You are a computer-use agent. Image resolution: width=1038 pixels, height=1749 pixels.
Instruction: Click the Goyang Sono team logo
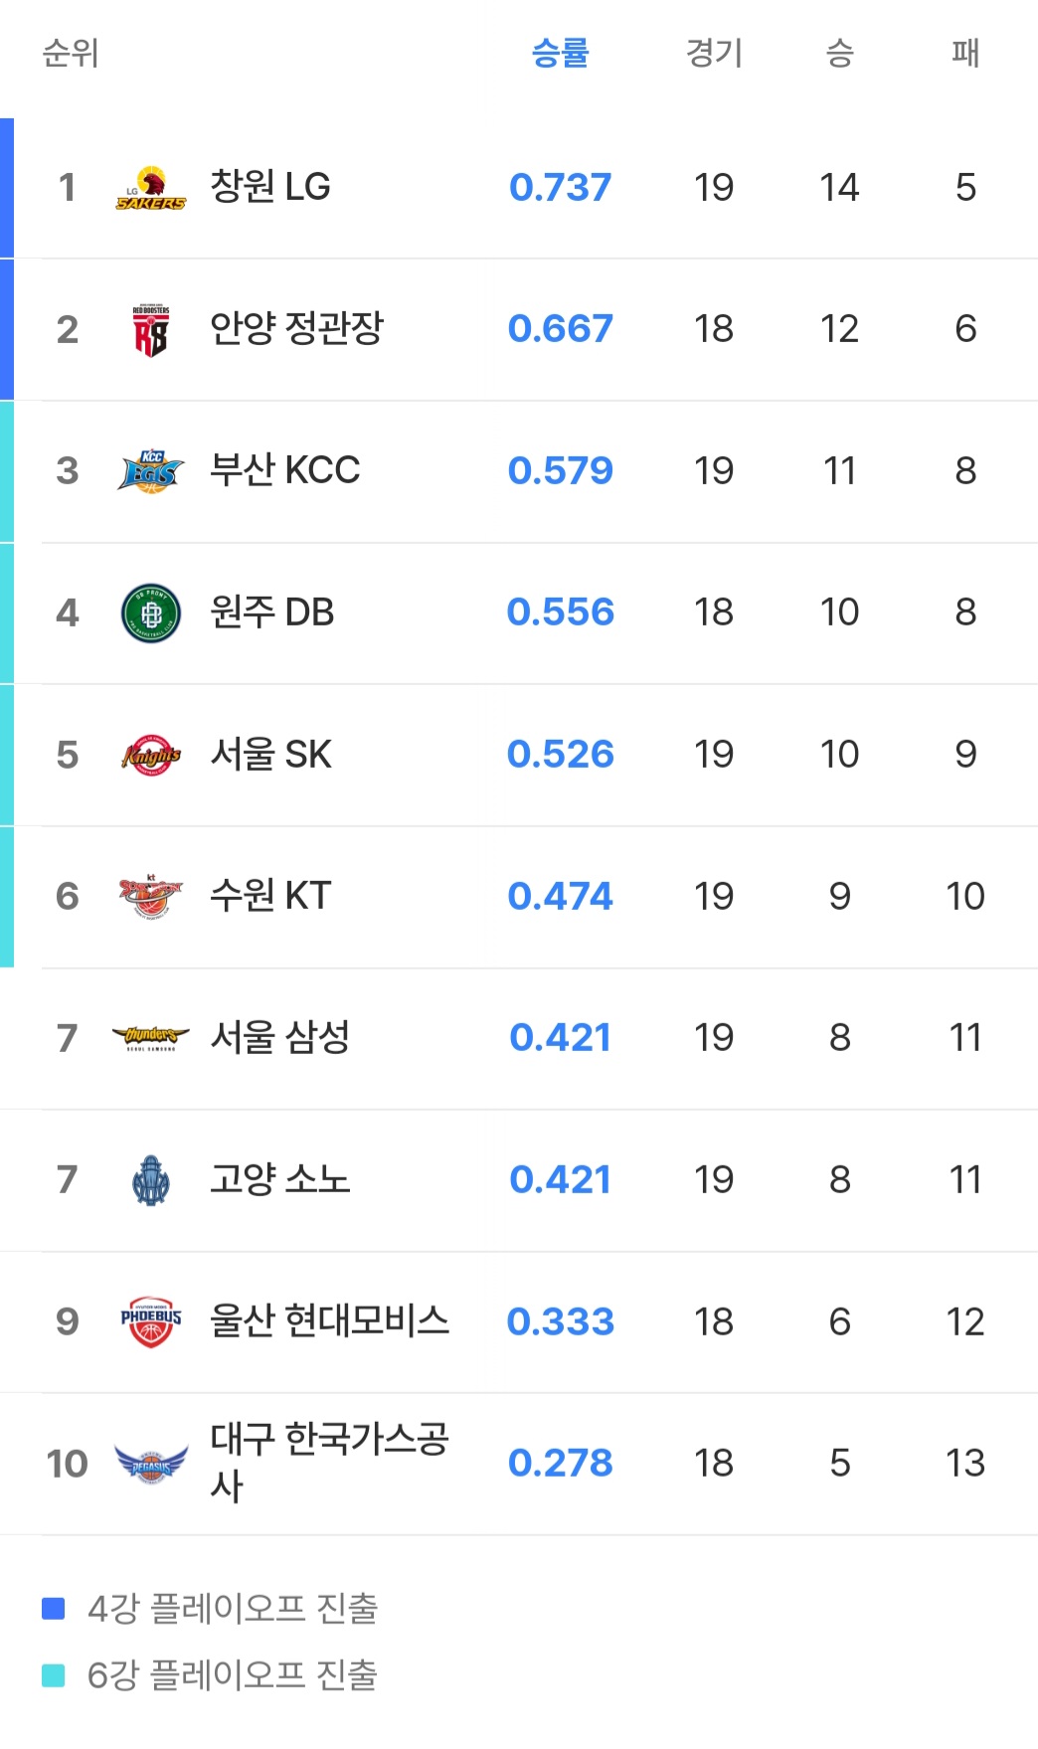point(151,1180)
